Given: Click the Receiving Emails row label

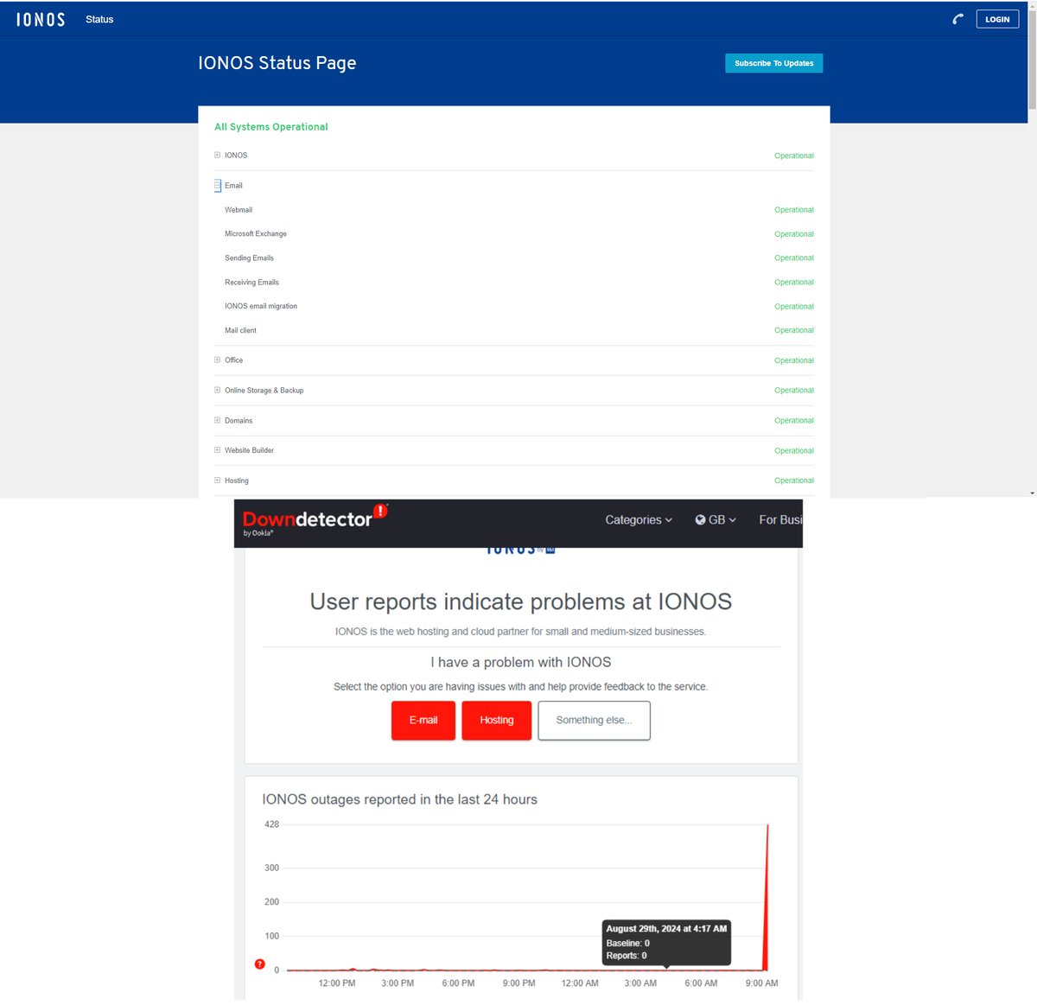Looking at the screenshot, I should 251,283.
